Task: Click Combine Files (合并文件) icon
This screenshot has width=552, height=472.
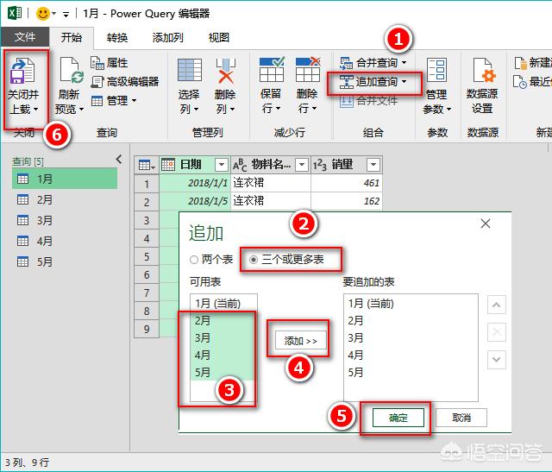Action: pyautogui.click(x=347, y=101)
